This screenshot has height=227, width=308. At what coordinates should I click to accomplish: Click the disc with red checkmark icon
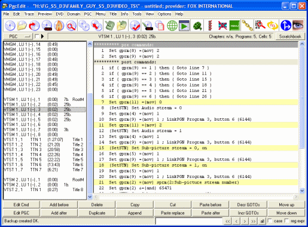pyautogui.click(x=135, y=26)
